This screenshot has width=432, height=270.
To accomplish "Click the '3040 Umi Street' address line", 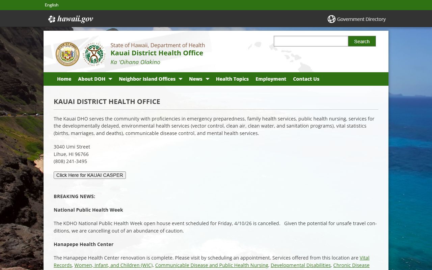I will [72, 147].
